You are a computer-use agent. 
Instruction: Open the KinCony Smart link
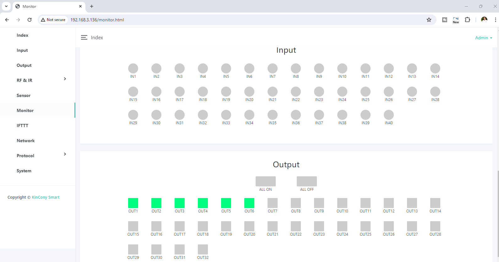click(x=46, y=197)
